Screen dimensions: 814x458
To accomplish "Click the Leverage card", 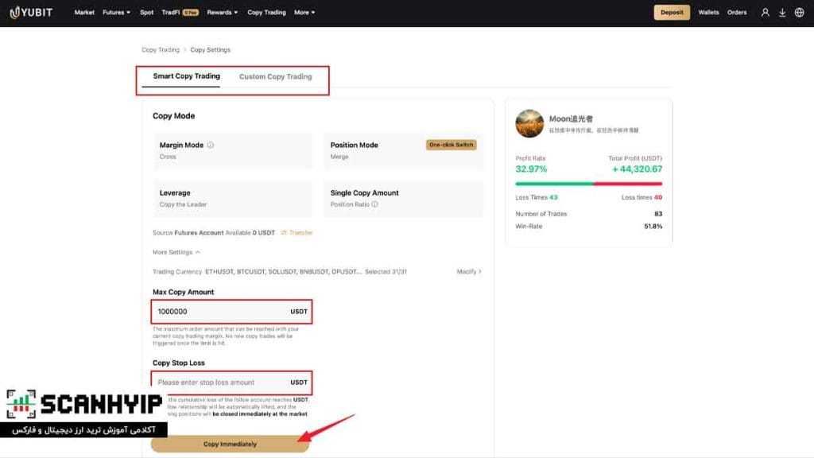I will pos(233,198).
